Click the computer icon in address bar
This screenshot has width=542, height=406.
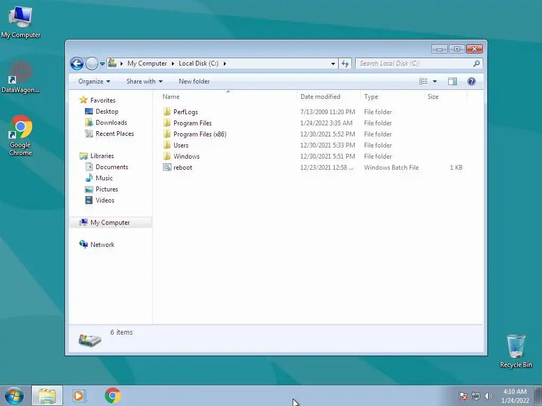pos(112,63)
